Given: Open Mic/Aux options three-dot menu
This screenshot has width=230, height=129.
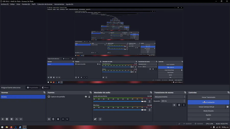Looking at the screenshot, I should pyautogui.click(x=149, y=110).
